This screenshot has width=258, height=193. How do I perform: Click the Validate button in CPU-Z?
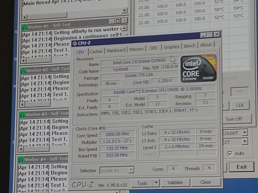[x=175, y=183]
